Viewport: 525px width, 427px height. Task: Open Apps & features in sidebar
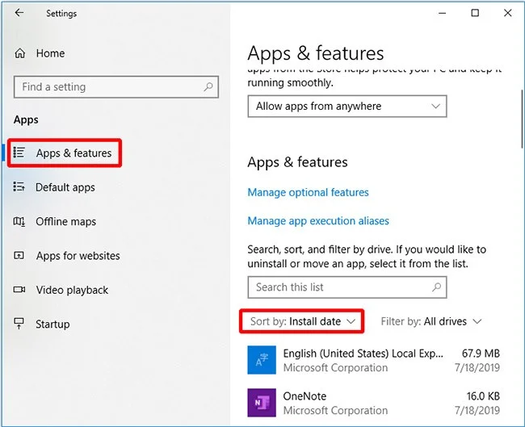[73, 153]
